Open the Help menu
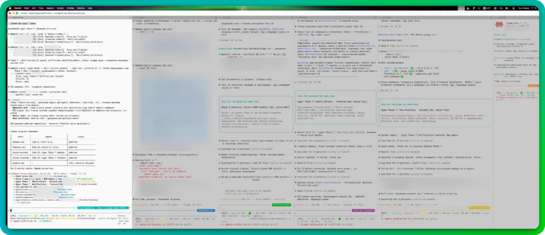Image resolution: width=545 pixels, height=235 pixels. point(90,8)
